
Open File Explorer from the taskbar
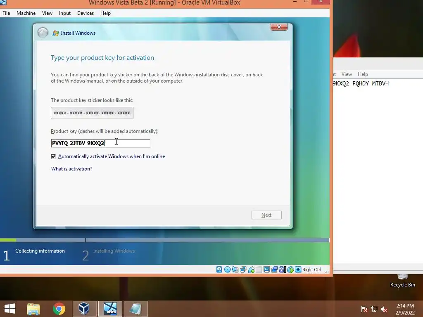click(x=33, y=309)
